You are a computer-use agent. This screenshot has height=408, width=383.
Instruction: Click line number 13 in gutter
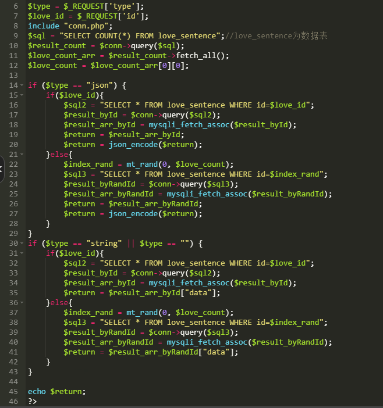(x=13, y=76)
